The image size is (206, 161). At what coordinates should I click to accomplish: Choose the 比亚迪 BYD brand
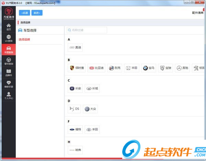pyautogui.click(x=96, y=68)
